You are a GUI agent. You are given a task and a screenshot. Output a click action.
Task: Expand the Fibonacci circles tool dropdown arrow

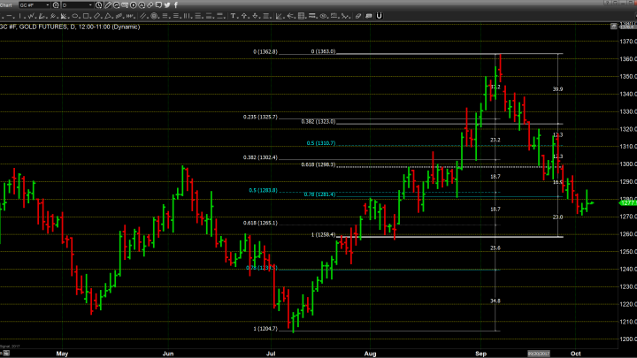click(159, 18)
